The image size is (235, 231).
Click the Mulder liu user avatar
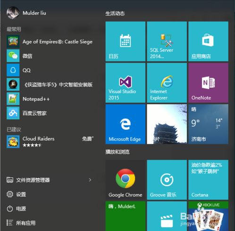point(13,13)
